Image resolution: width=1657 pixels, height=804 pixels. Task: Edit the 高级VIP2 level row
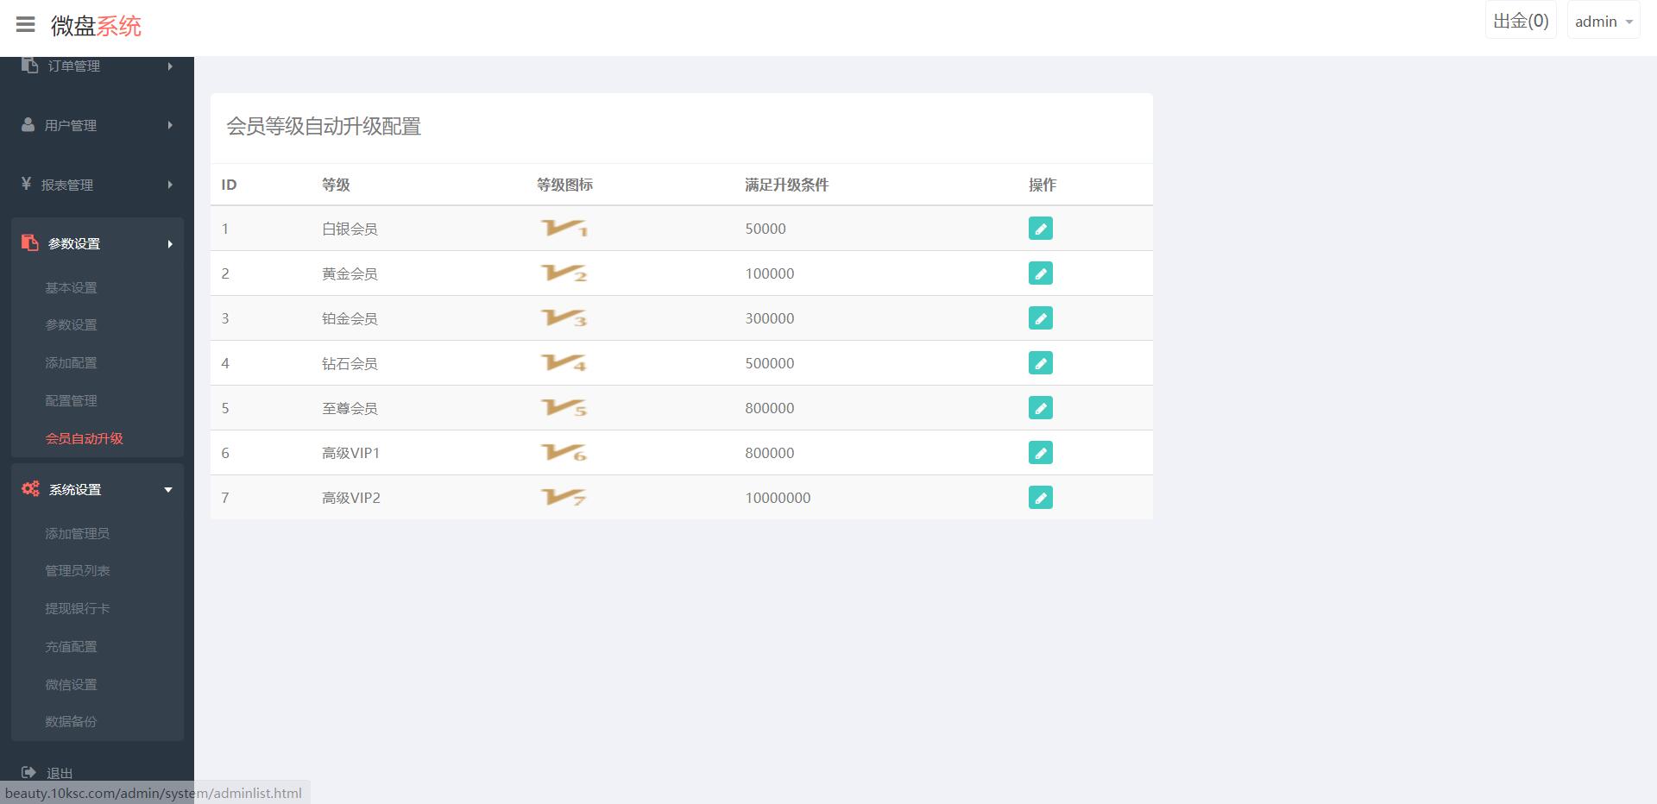point(1040,498)
